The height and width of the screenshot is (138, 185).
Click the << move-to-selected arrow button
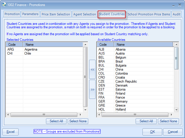(x=92, y=69)
